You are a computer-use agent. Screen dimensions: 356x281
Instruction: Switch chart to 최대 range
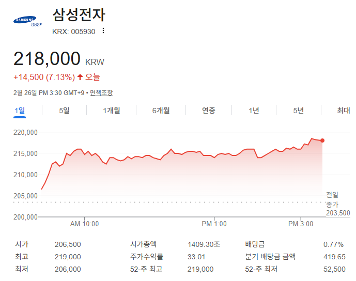[343, 110]
